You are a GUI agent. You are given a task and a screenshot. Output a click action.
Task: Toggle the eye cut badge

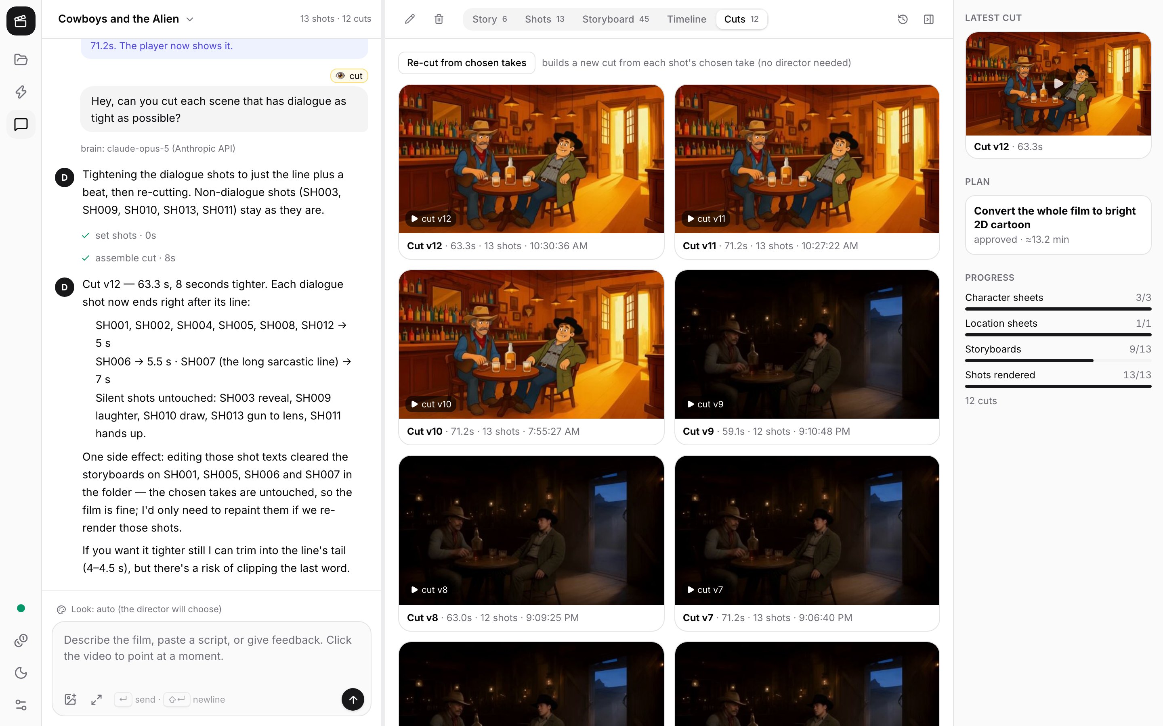[349, 76]
